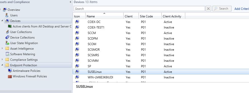Collapse the Endpoint Protection node

coord(2,65)
